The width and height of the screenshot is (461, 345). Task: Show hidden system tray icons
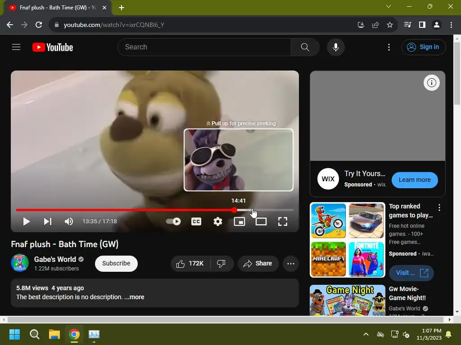click(x=366, y=334)
